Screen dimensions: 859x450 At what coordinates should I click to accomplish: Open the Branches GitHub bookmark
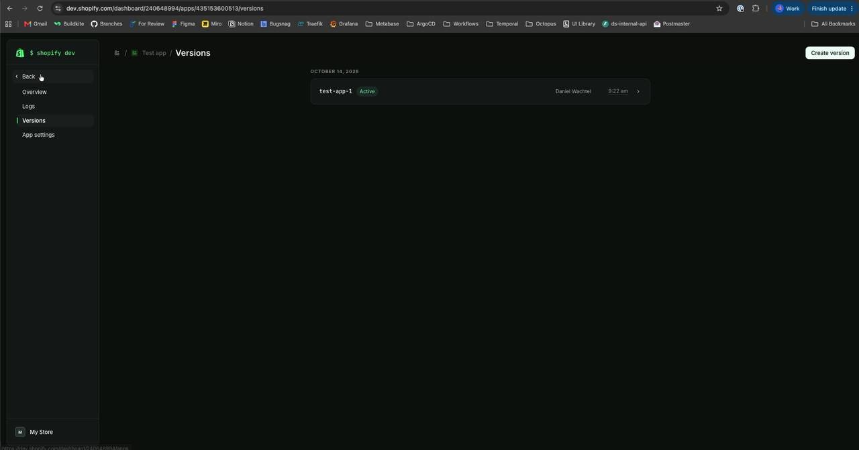[x=107, y=24]
